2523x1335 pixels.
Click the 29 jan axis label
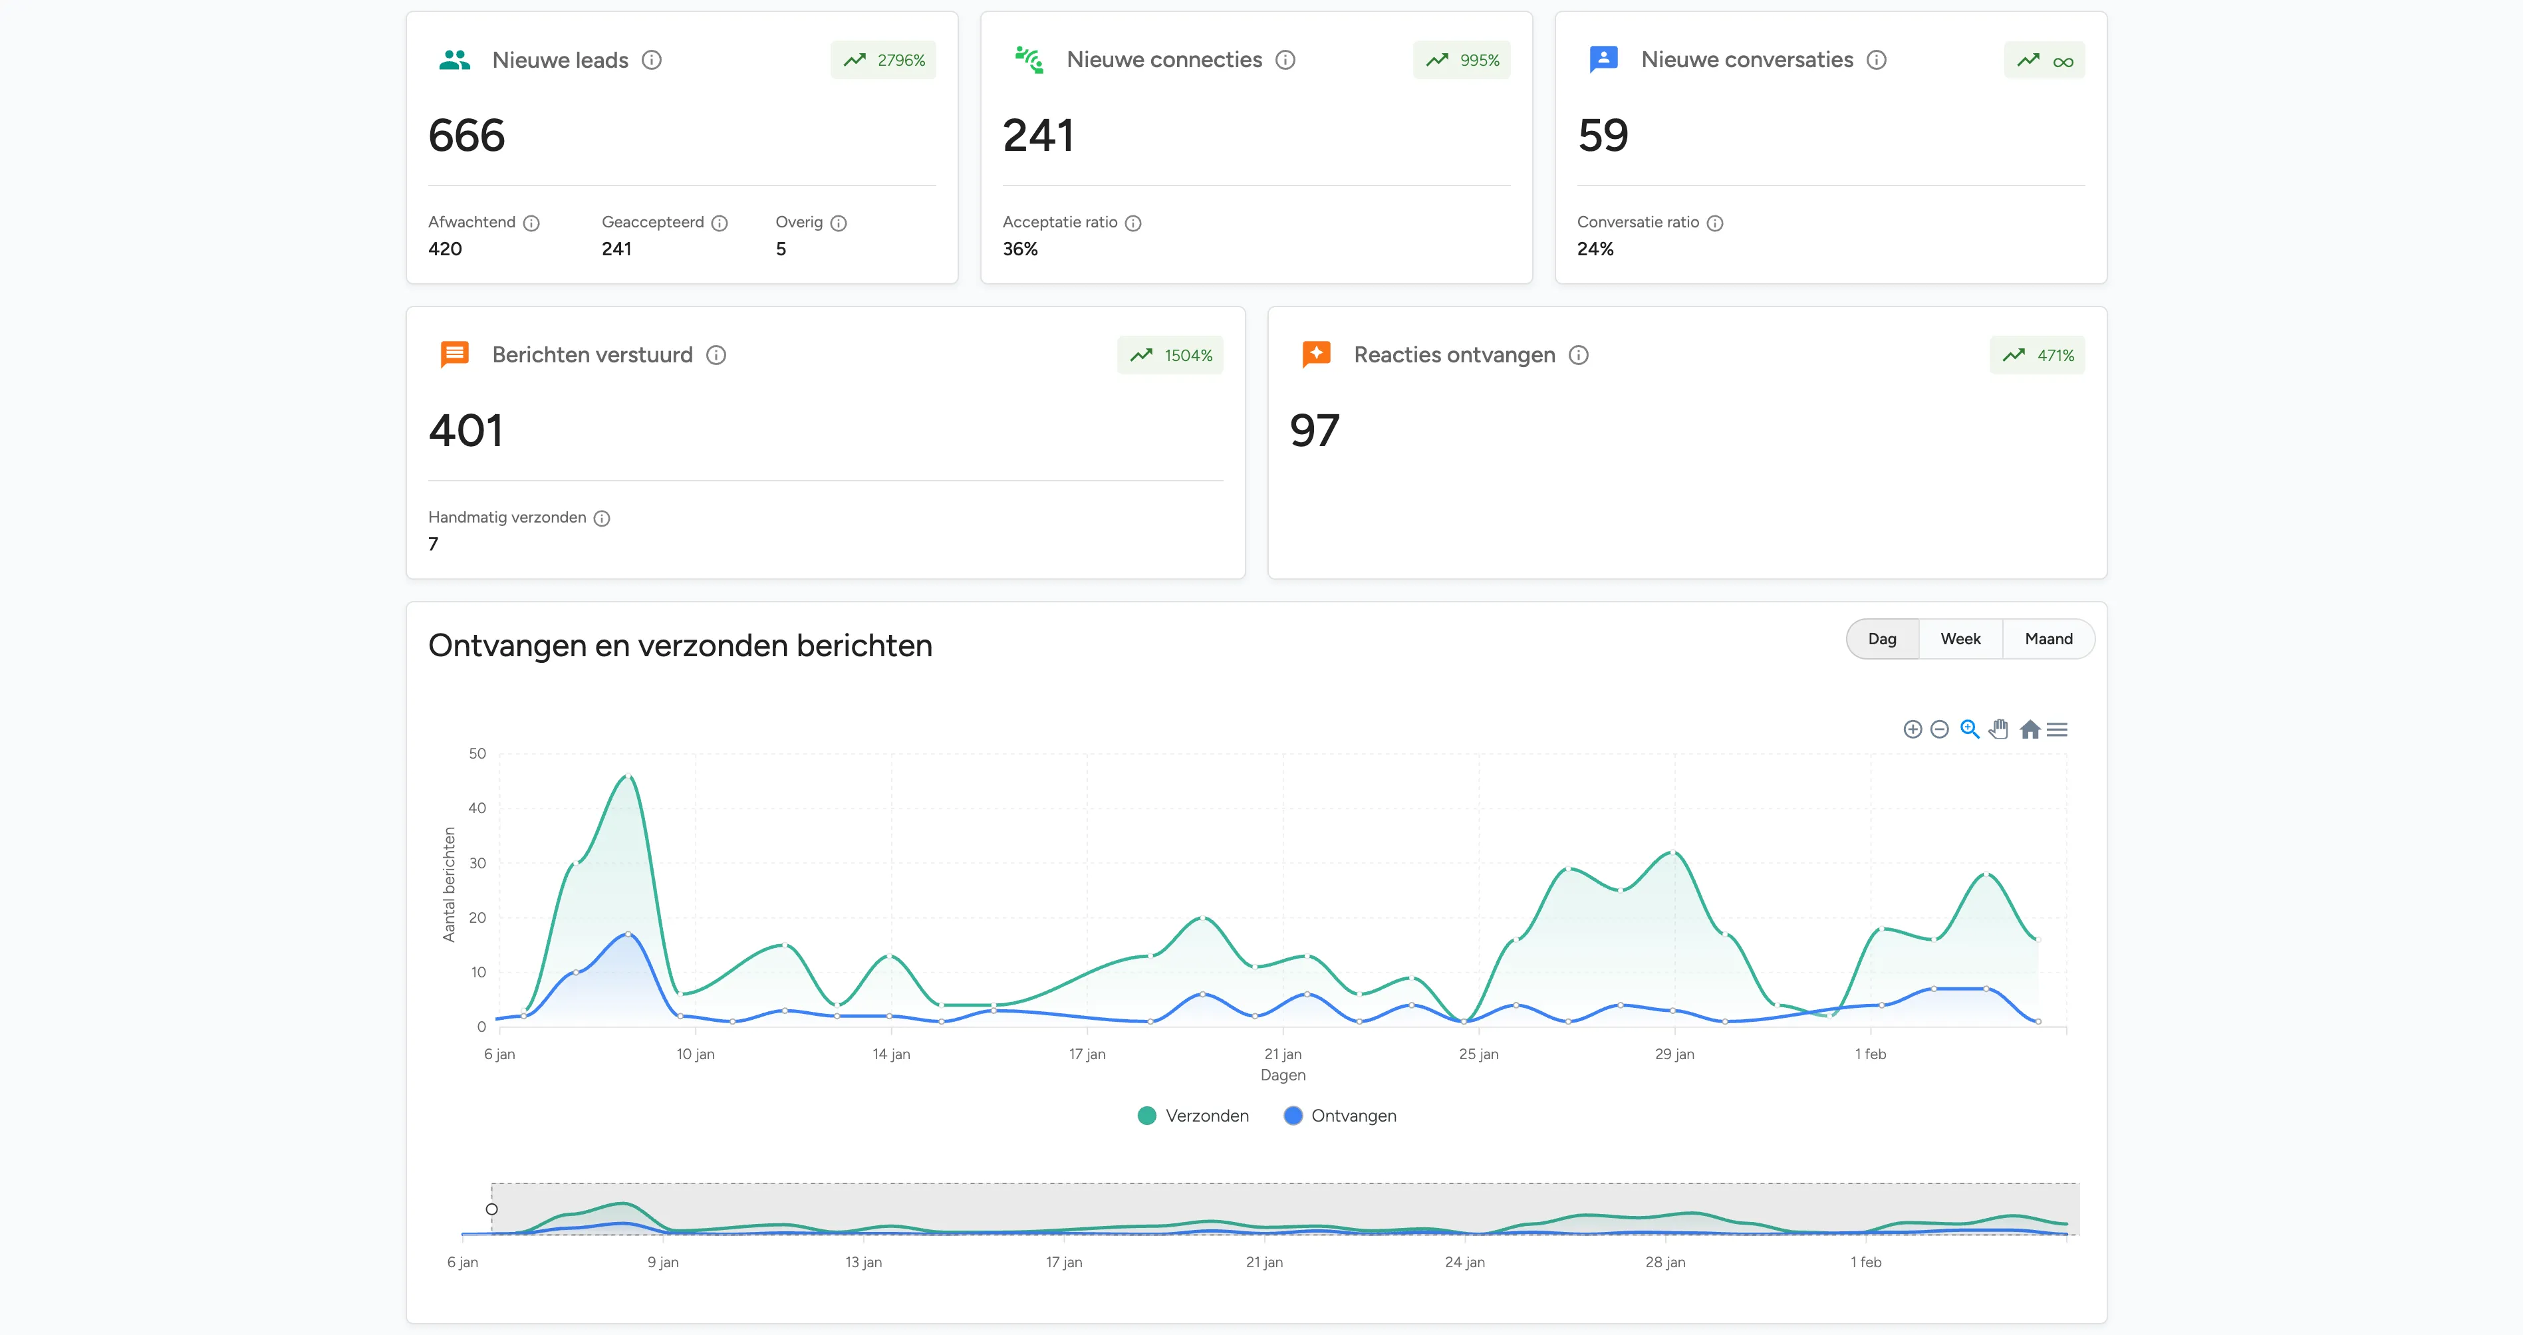point(1675,1054)
